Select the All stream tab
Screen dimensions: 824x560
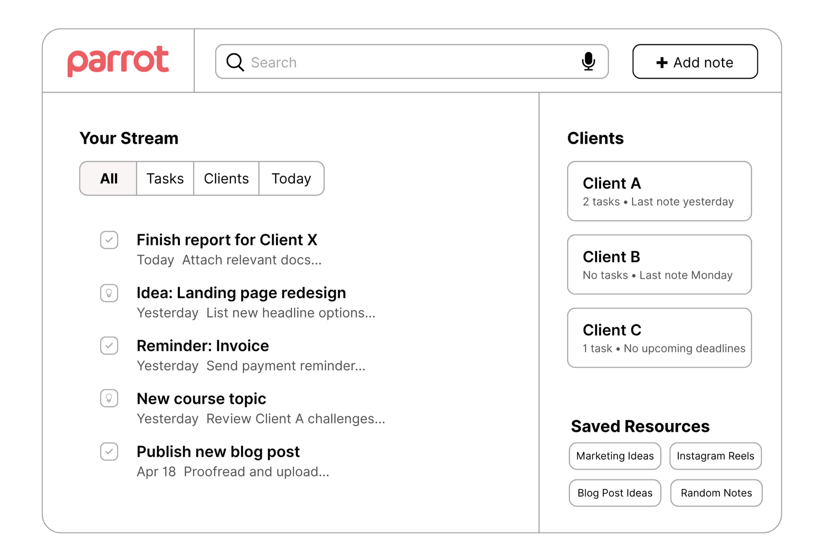(x=108, y=178)
